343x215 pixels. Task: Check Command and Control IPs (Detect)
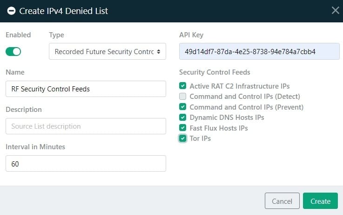[x=182, y=96]
